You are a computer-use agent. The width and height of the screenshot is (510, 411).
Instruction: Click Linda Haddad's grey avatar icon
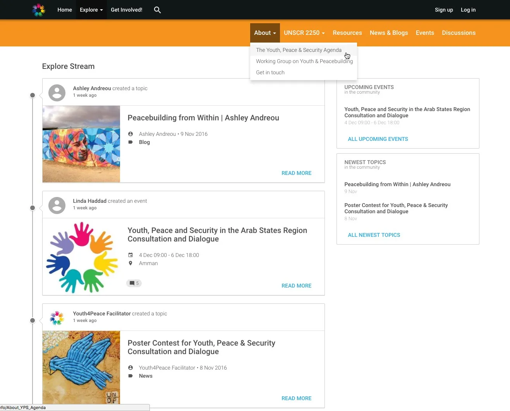tap(57, 205)
